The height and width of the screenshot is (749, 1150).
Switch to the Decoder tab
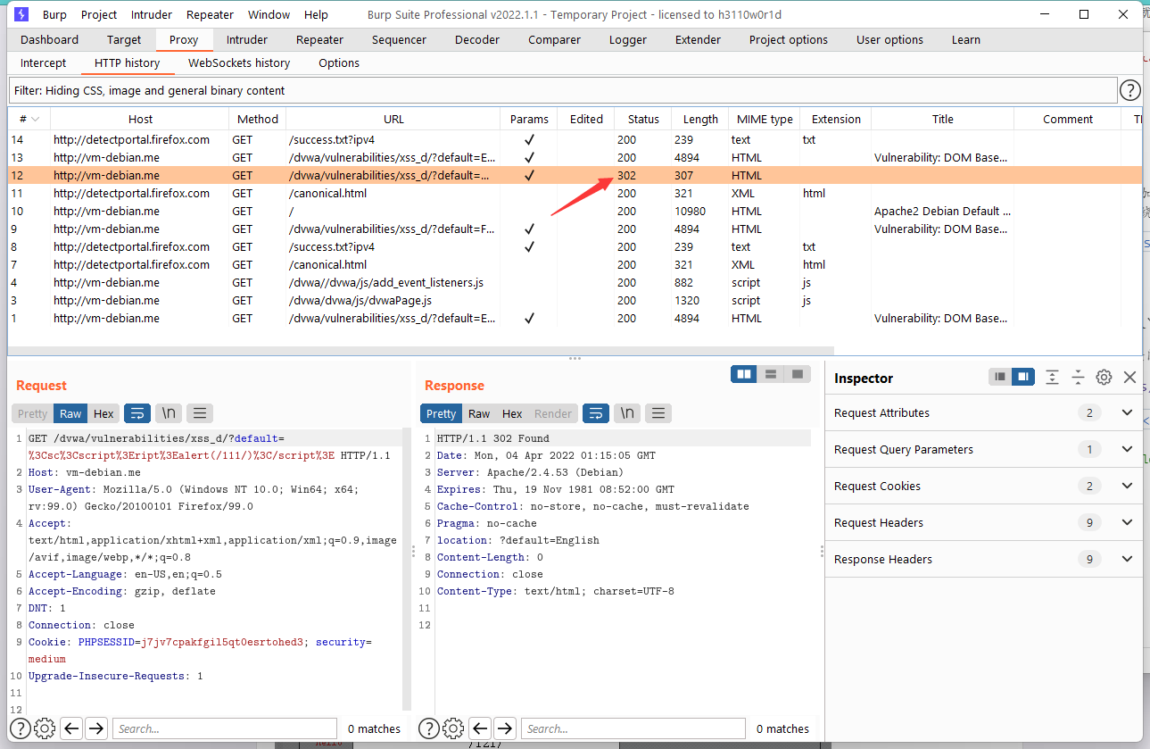(x=477, y=39)
